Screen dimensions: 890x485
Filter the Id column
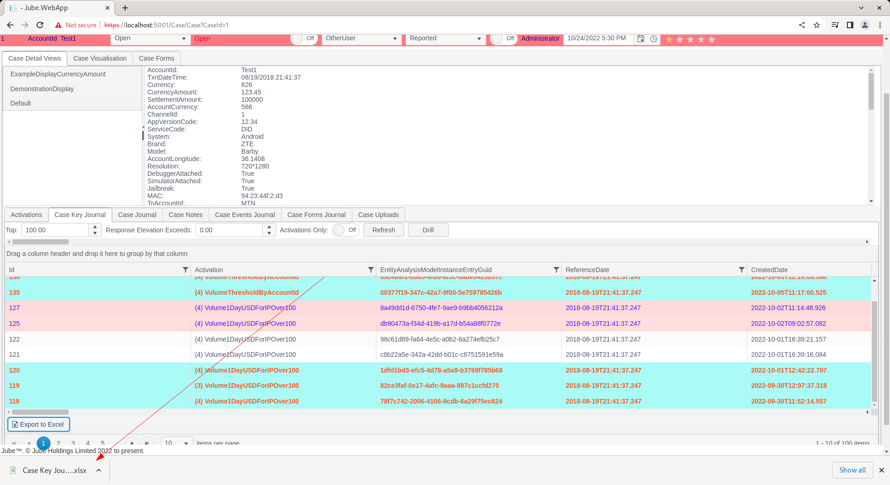click(x=185, y=270)
